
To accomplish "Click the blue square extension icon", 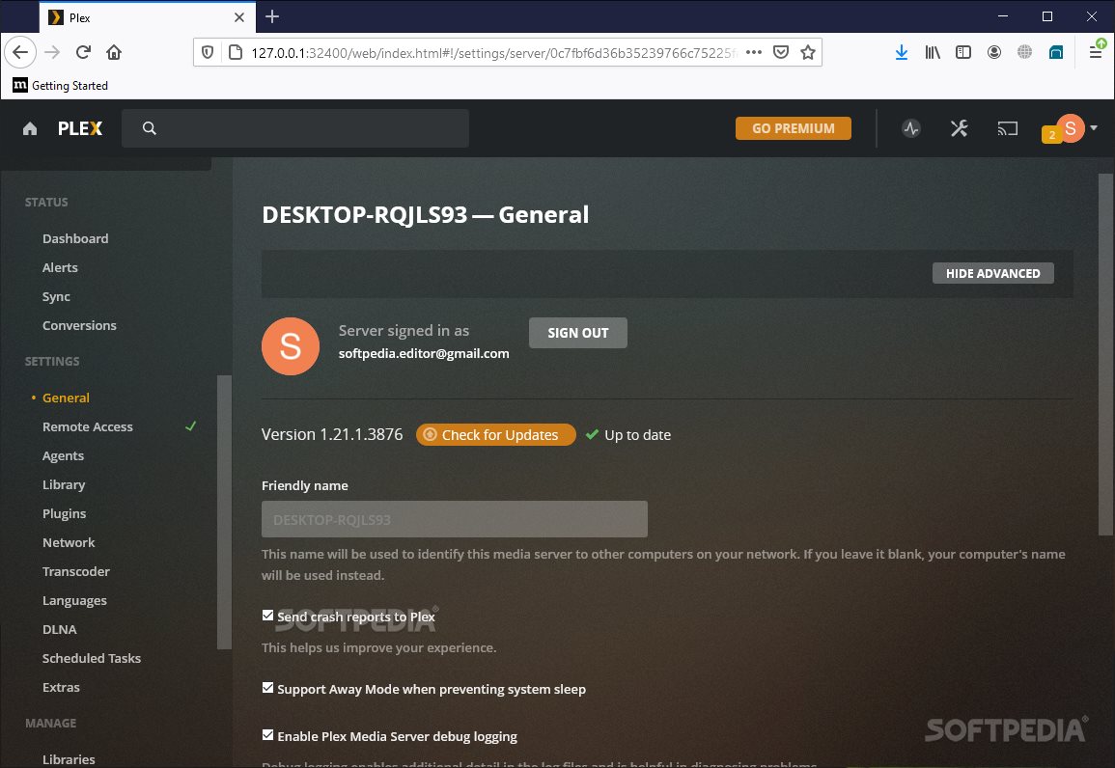I will point(1056,52).
